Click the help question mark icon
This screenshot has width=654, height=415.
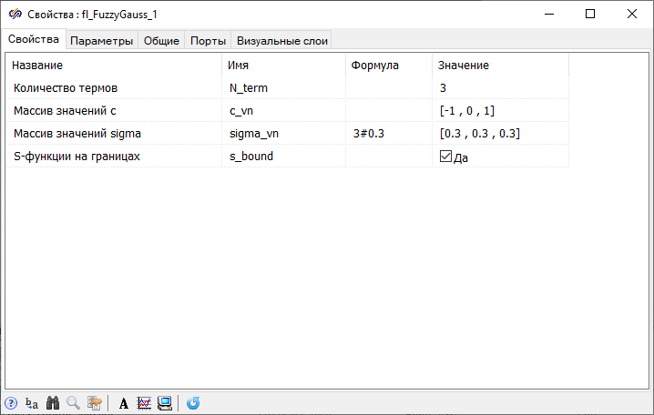point(11,403)
